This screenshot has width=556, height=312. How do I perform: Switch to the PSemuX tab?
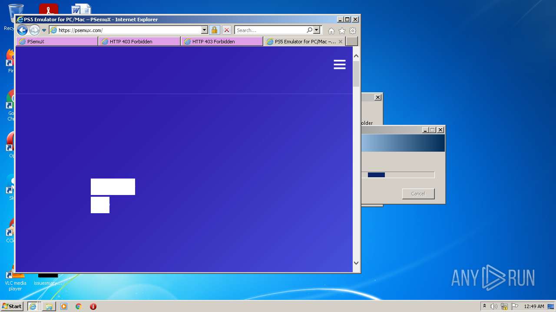[57, 42]
